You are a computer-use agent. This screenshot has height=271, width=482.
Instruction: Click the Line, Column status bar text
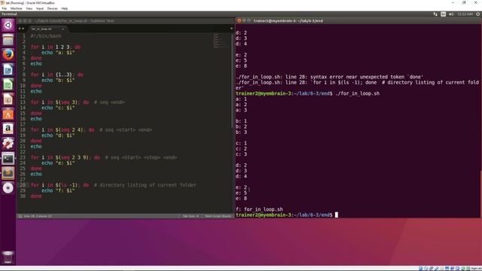[38, 216]
